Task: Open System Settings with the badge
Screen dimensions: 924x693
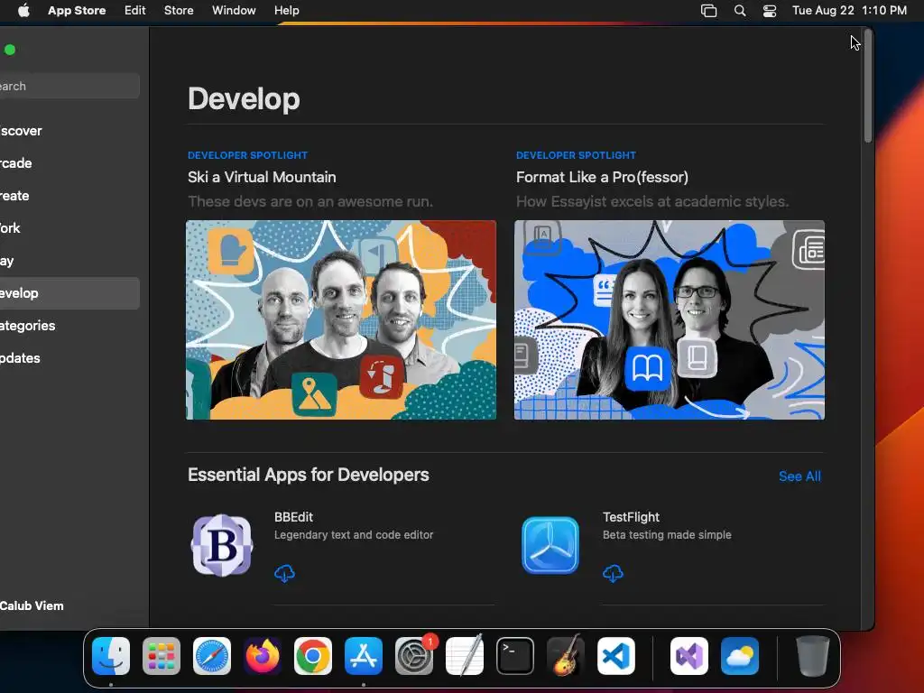Action: 414,656
